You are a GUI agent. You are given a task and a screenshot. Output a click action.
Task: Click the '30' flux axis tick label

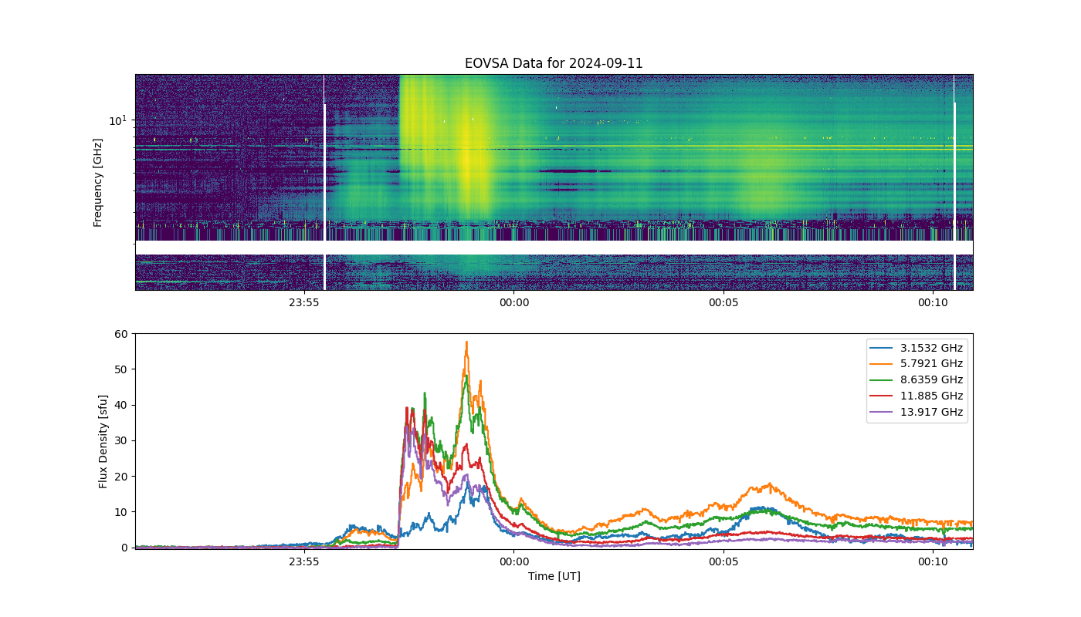click(122, 440)
